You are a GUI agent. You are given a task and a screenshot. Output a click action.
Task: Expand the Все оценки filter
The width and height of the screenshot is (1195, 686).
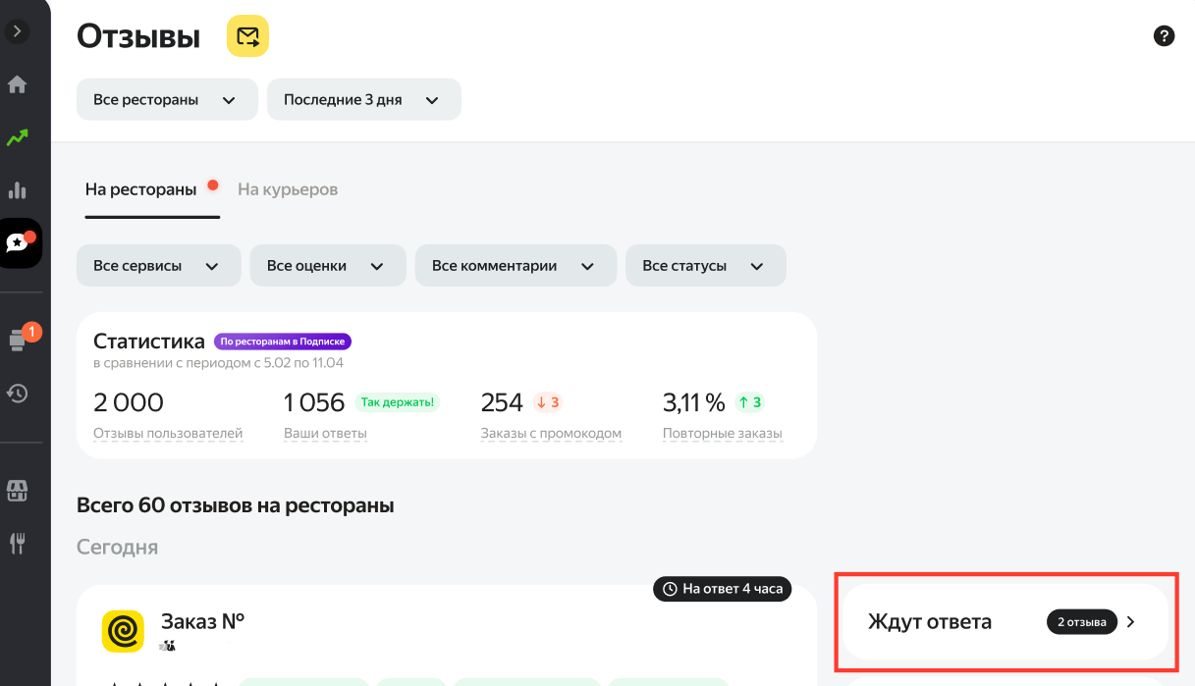point(327,266)
